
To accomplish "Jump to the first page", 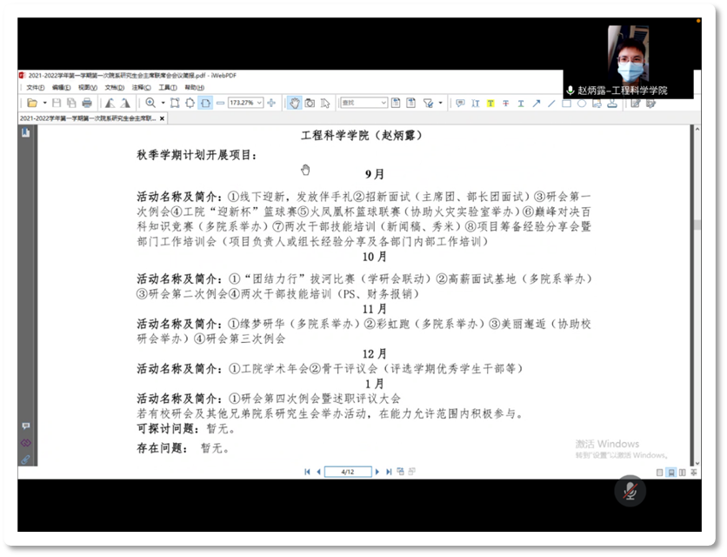I will [307, 472].
